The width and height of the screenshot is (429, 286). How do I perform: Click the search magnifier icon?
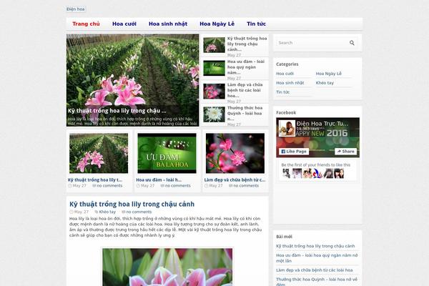[352, 43]
